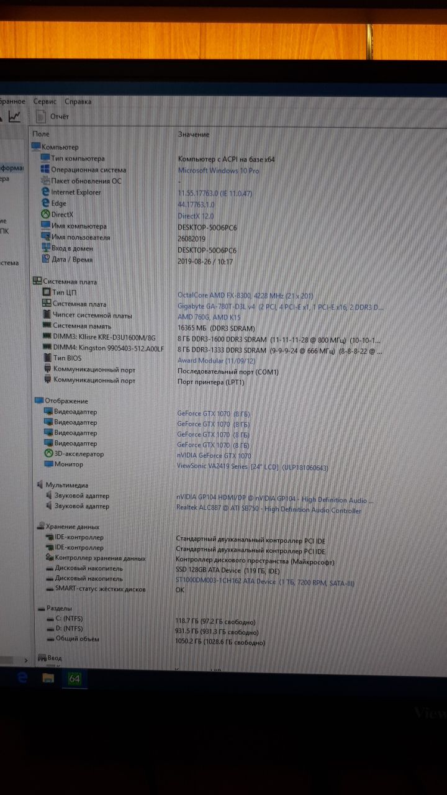Select the Порт принтера (LPT1) value
447x795 pixels.
[x=210, y=382]
